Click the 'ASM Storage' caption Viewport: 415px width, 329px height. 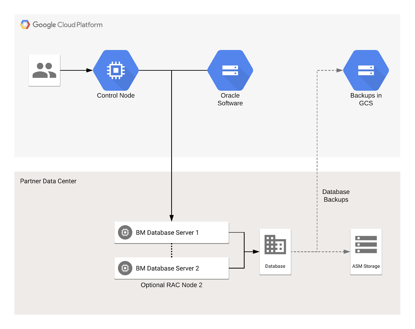[x=366, y=266]
